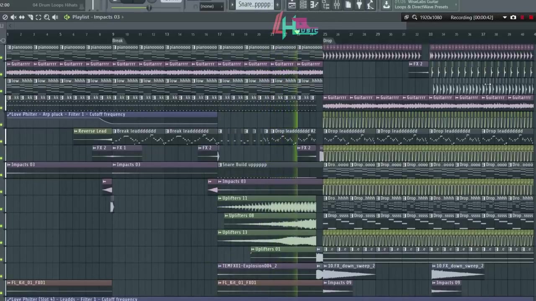The image size is (536, 301).
Task: Select the Uplifters 13 audio clip
Action: 267,237
